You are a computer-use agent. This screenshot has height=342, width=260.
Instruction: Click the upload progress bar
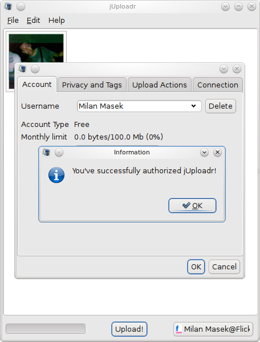click(x=46, y=329)
